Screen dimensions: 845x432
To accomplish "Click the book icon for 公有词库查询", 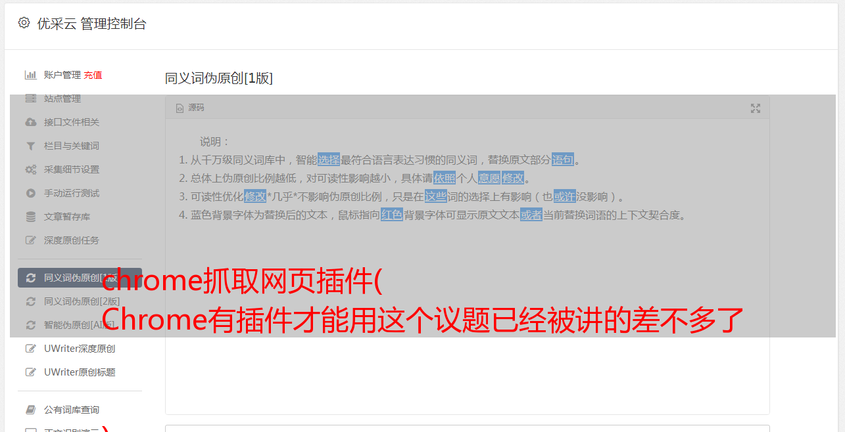I will (x=30, y=410).
